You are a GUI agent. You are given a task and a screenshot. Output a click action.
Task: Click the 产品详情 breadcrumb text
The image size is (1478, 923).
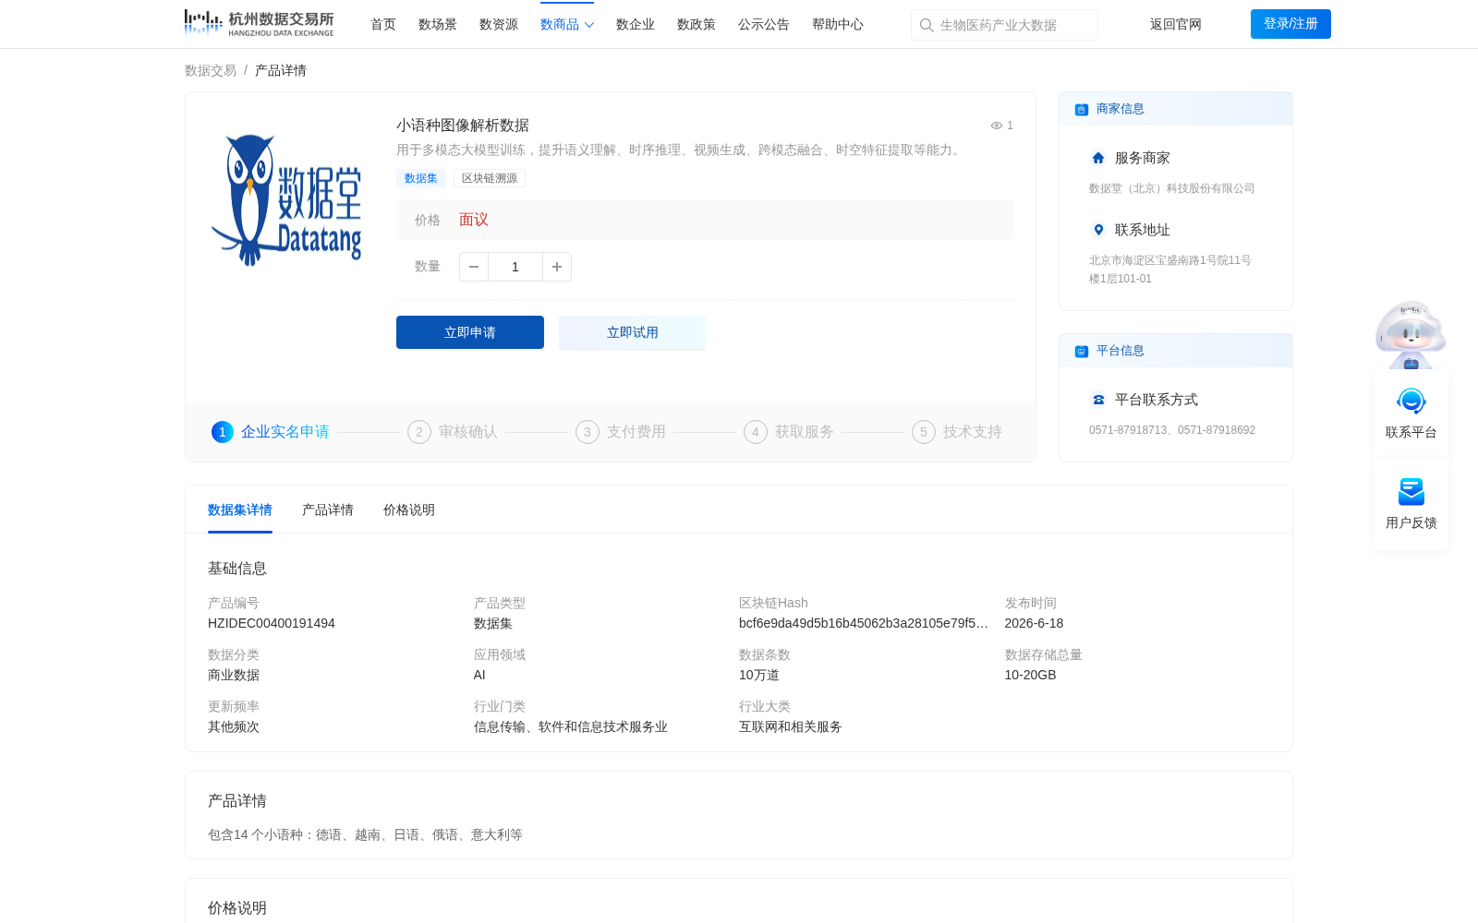281,70
